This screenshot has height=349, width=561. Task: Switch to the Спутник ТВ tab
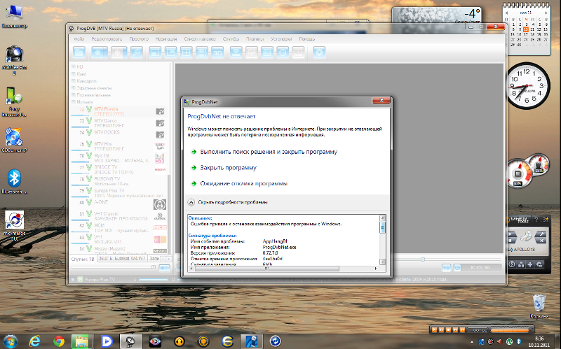click(x=83, y=260)
